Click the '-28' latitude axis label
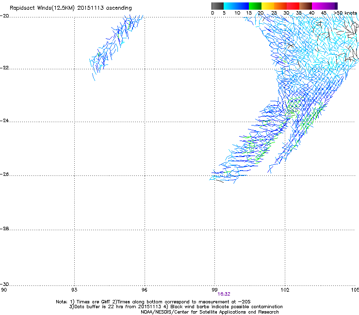The height and width of the screenshot is (315, 359). 4,229
